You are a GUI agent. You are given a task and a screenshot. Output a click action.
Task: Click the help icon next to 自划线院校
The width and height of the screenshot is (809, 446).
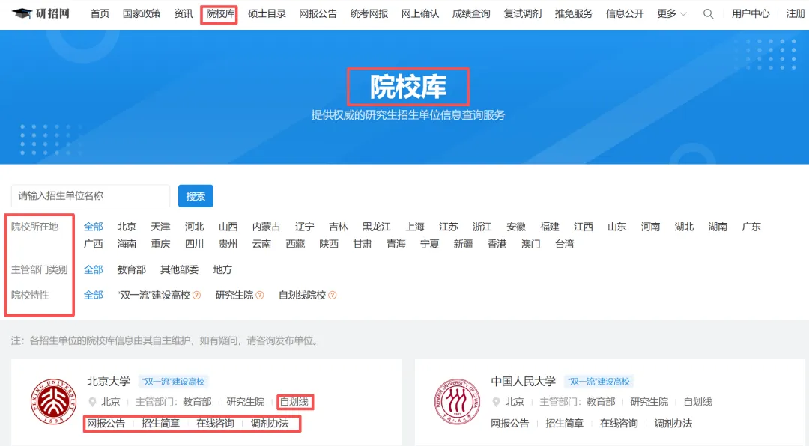coord(333,296)
